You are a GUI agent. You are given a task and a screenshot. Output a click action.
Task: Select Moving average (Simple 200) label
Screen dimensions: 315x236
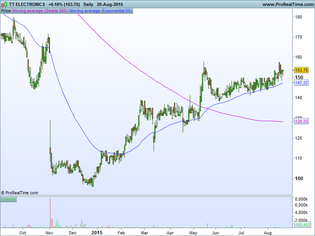pyautogui.click(x=40, y=11)
